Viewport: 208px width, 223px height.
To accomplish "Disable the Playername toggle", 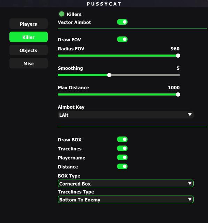I will tap(122, 157).
